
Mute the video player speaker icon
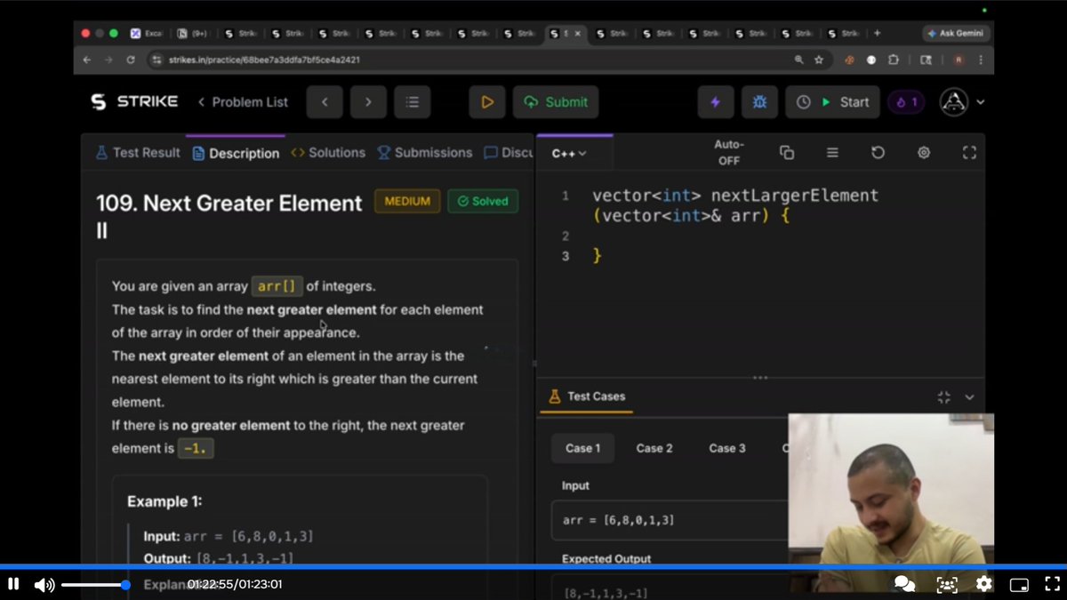[44, 585]
